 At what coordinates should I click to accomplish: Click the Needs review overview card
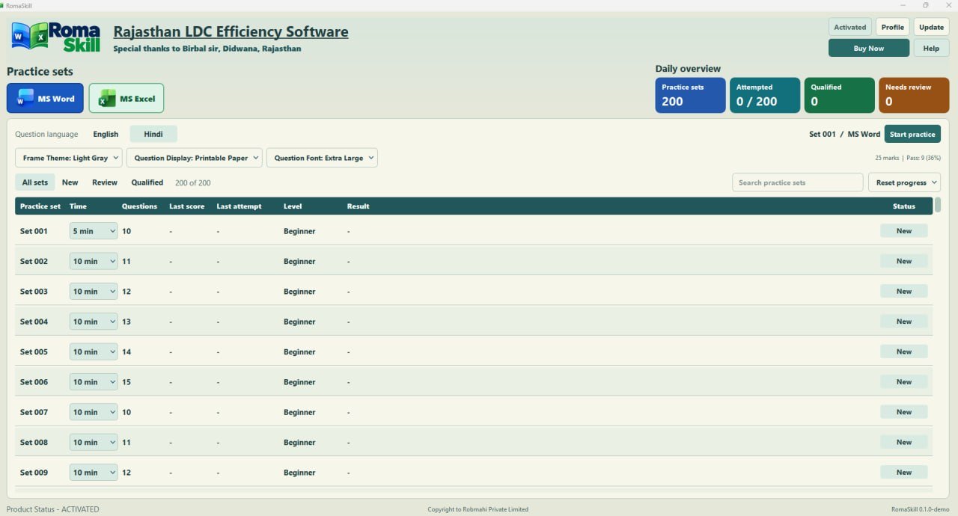pos(913,95)
